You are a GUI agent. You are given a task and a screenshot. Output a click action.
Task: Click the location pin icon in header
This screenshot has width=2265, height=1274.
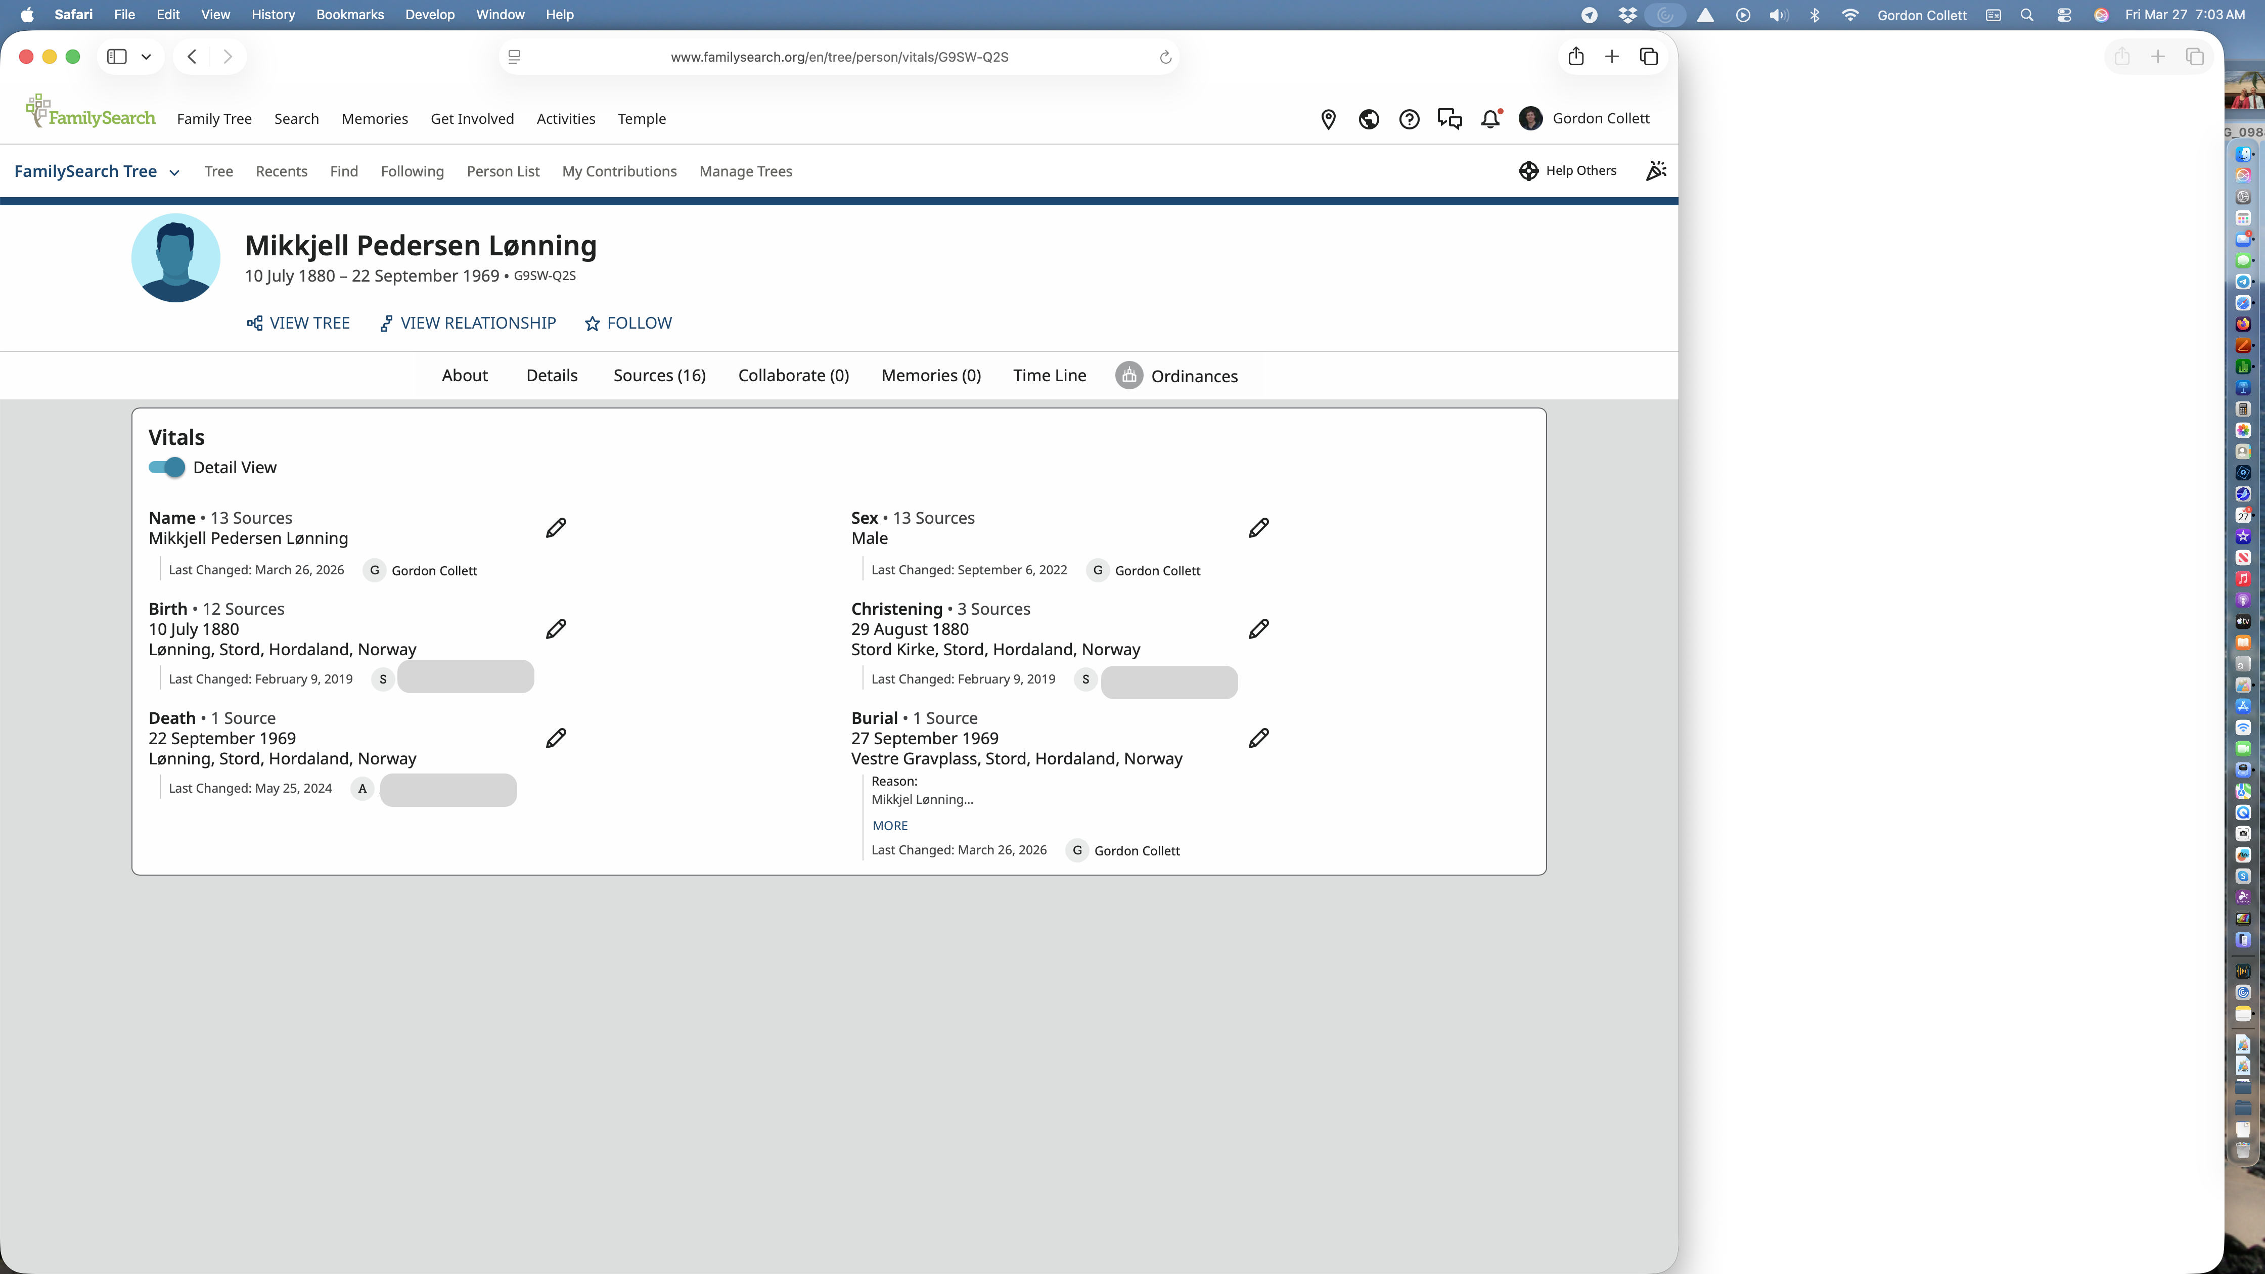1329,119
